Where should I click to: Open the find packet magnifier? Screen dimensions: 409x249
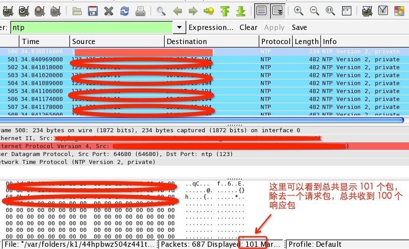161,11
